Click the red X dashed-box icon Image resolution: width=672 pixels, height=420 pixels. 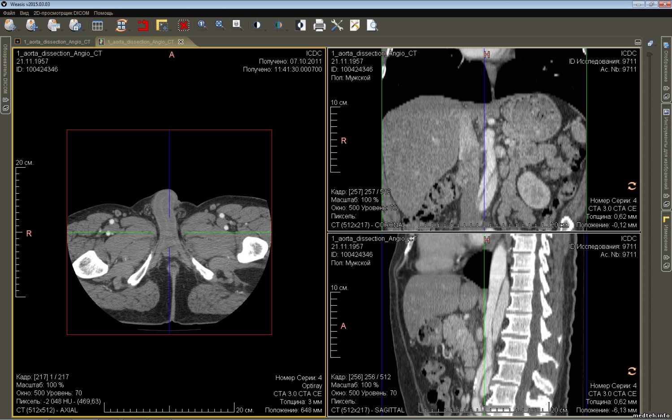183,26
